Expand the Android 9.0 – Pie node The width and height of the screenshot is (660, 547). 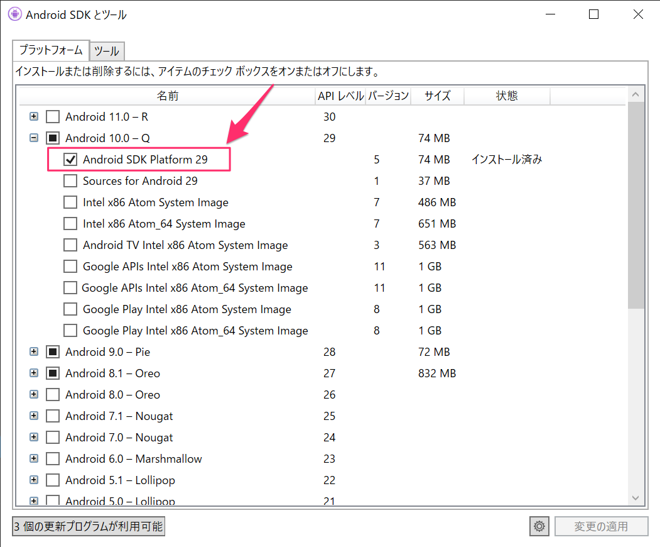34,351
